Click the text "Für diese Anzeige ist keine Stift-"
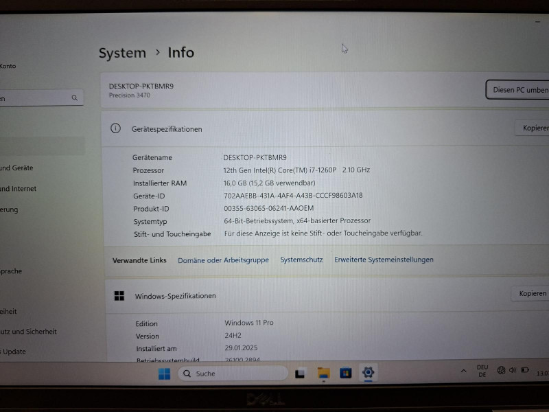 pyautogui.click(x=273, y=233)
